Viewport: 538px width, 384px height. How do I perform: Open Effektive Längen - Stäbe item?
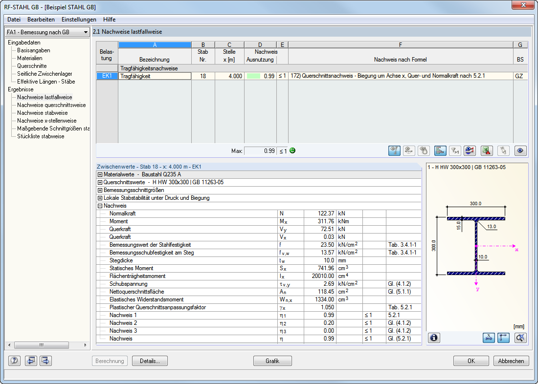point(46,82)
